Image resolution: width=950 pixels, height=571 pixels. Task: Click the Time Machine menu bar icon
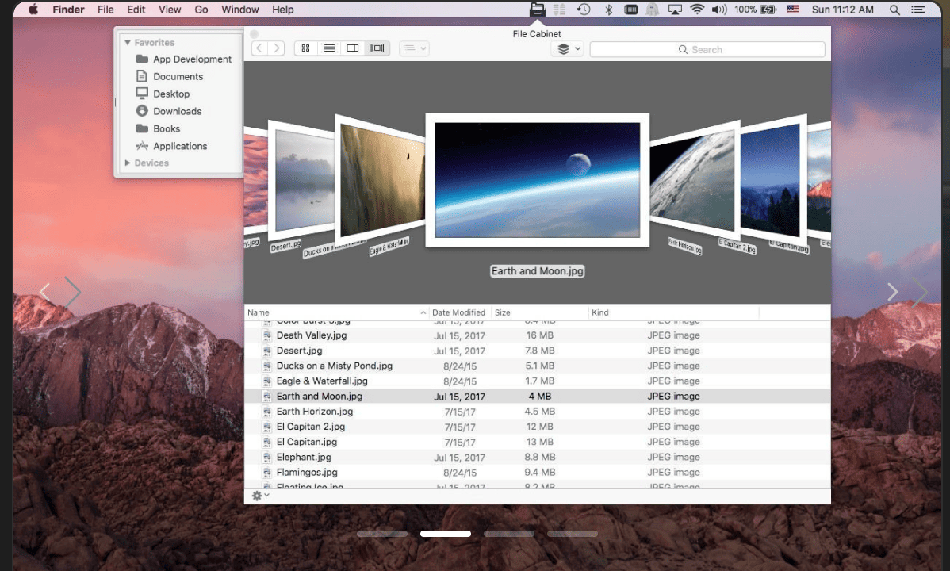point(584,9)
